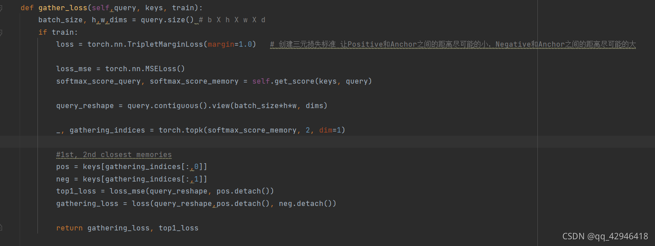Click 'dim=1' argument in topk call
655x246 pixels.
pyautogui.click(x=330, y=130)
